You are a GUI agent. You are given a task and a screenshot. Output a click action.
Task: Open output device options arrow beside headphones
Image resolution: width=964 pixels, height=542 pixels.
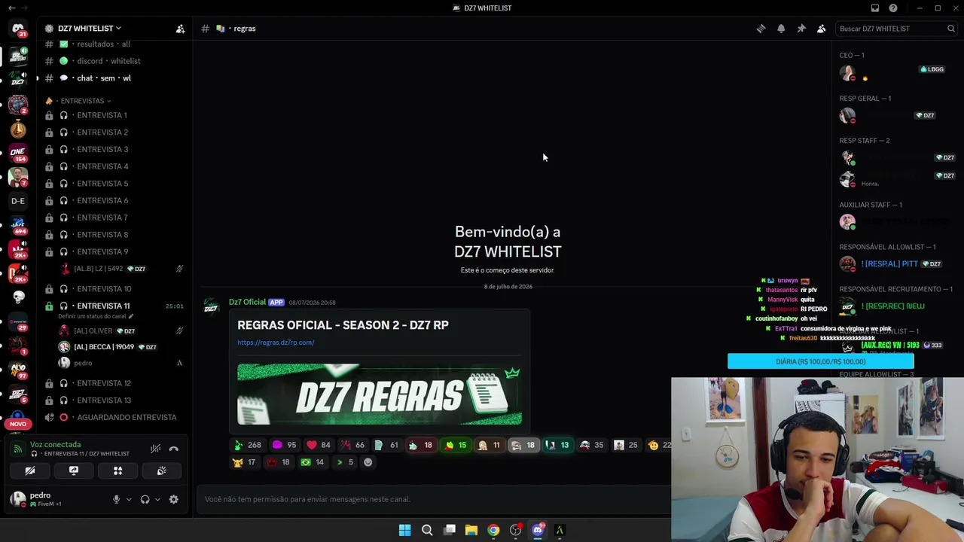pos(157,499)
